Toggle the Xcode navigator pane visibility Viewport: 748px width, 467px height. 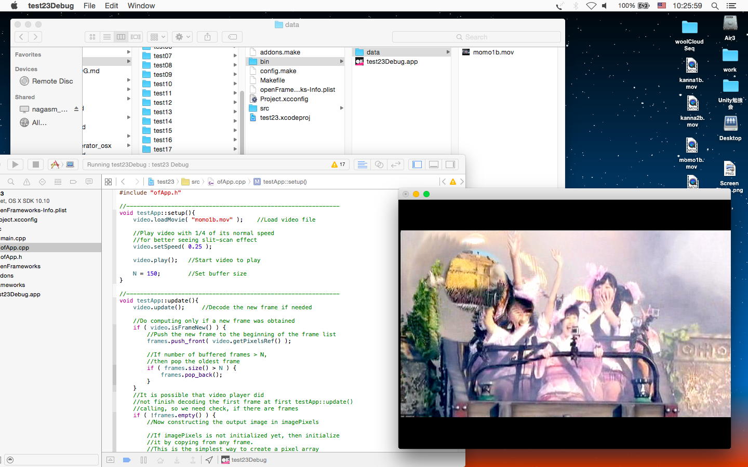point(417,164)
